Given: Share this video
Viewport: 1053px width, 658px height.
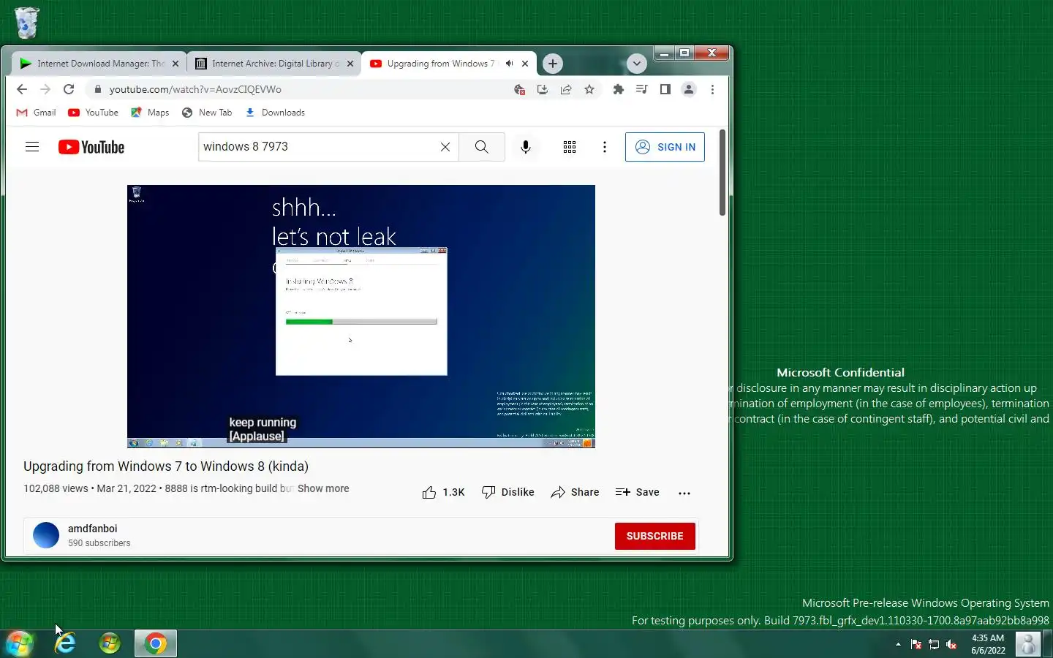Looking at the screenshot, I should [x=575, y=492].
